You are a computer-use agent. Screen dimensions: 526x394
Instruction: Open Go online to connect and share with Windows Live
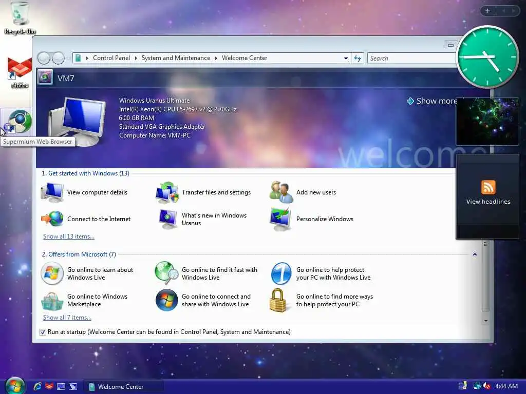[202, 300]
